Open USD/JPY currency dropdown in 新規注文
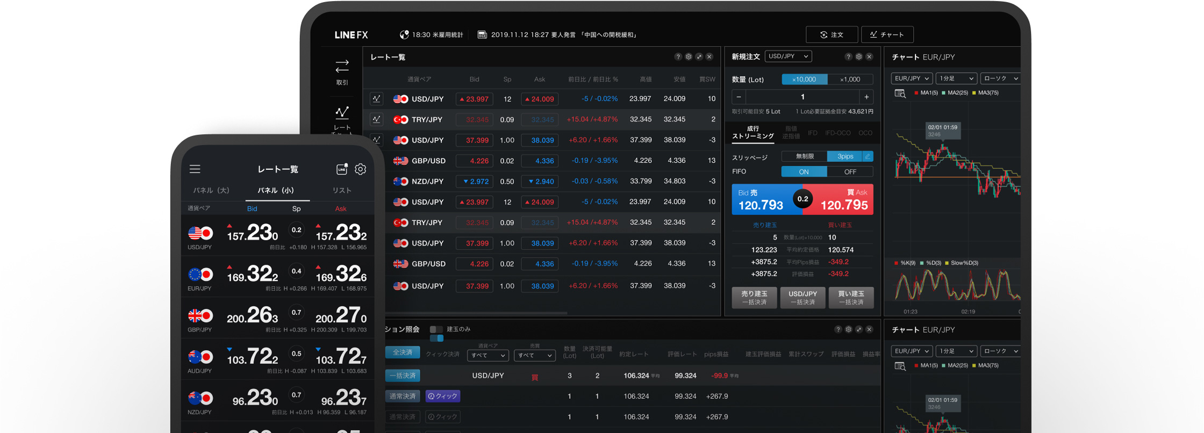This screenshot has width=1204, height=433. click(x=788, y=56)
